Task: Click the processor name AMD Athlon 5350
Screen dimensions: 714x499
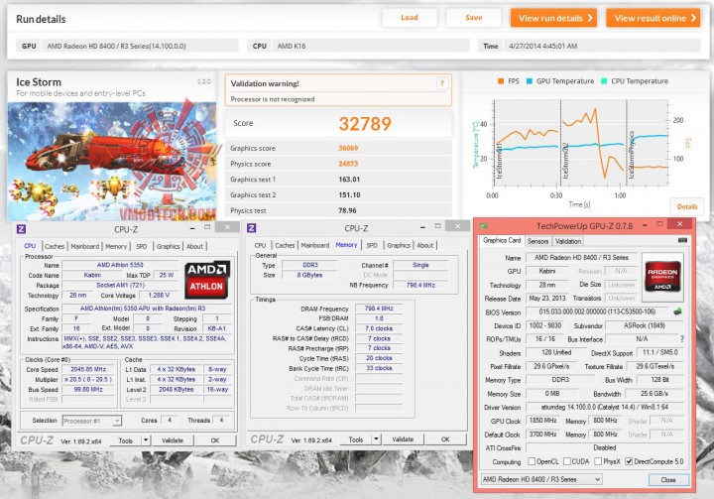Action: click(120, 265)
